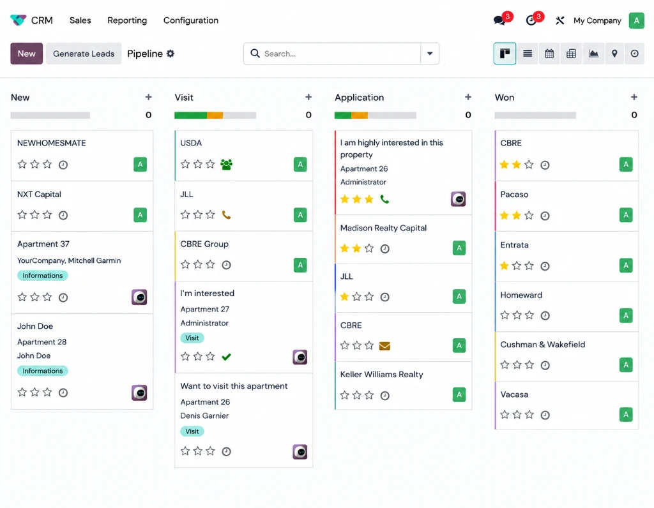The image size is (654, 508).
Task: Click the New button
Action: point(26,54)
